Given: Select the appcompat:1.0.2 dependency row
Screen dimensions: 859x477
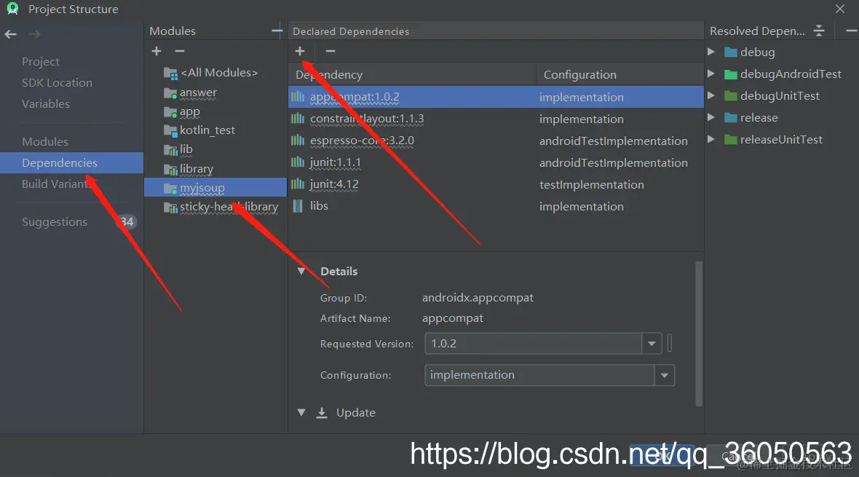Looking at the screenshot, I should (496, 97).
